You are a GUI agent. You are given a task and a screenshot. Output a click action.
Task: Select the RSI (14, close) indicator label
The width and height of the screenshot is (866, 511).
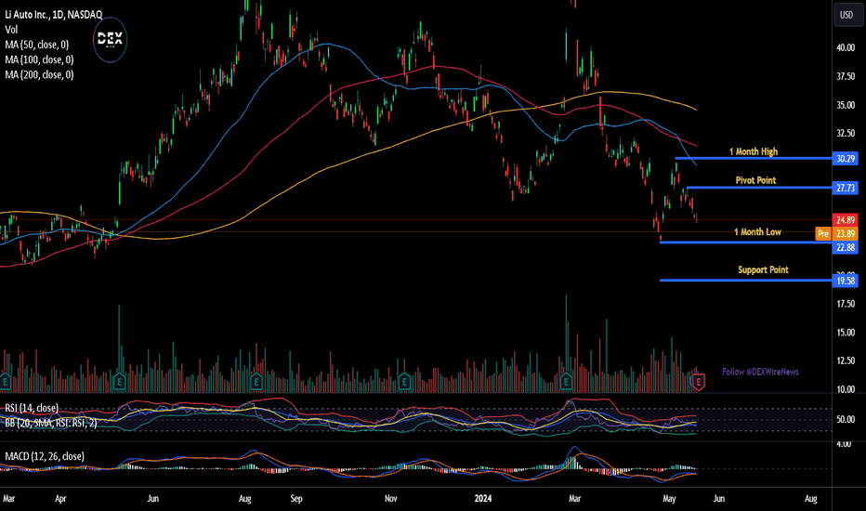32,408
